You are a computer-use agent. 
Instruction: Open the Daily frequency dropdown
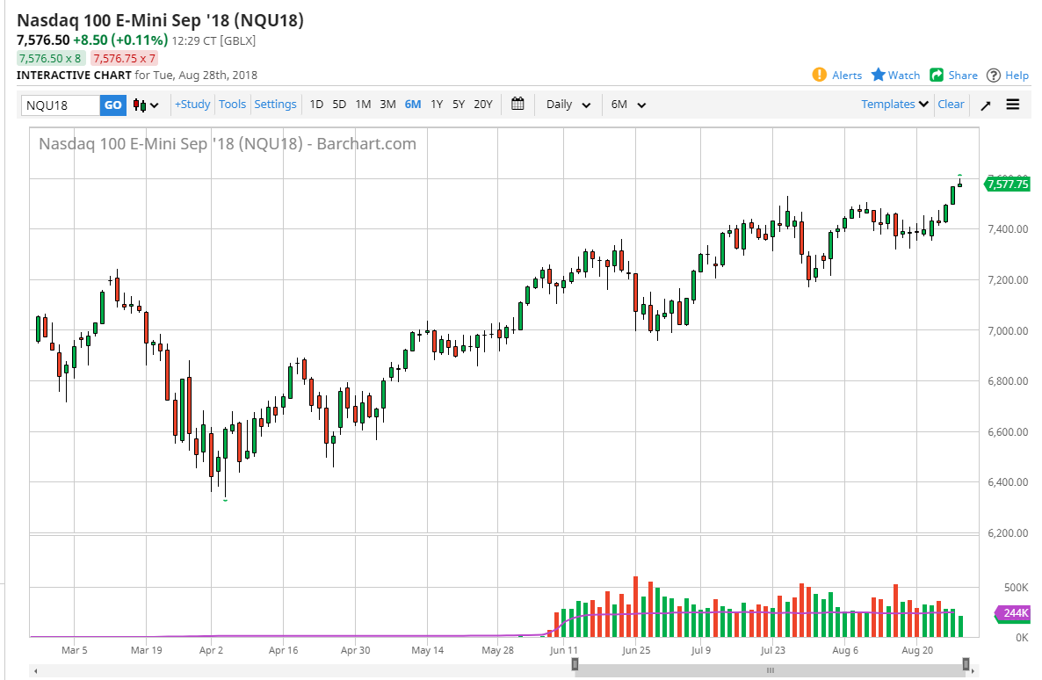[x=567, y=104]
